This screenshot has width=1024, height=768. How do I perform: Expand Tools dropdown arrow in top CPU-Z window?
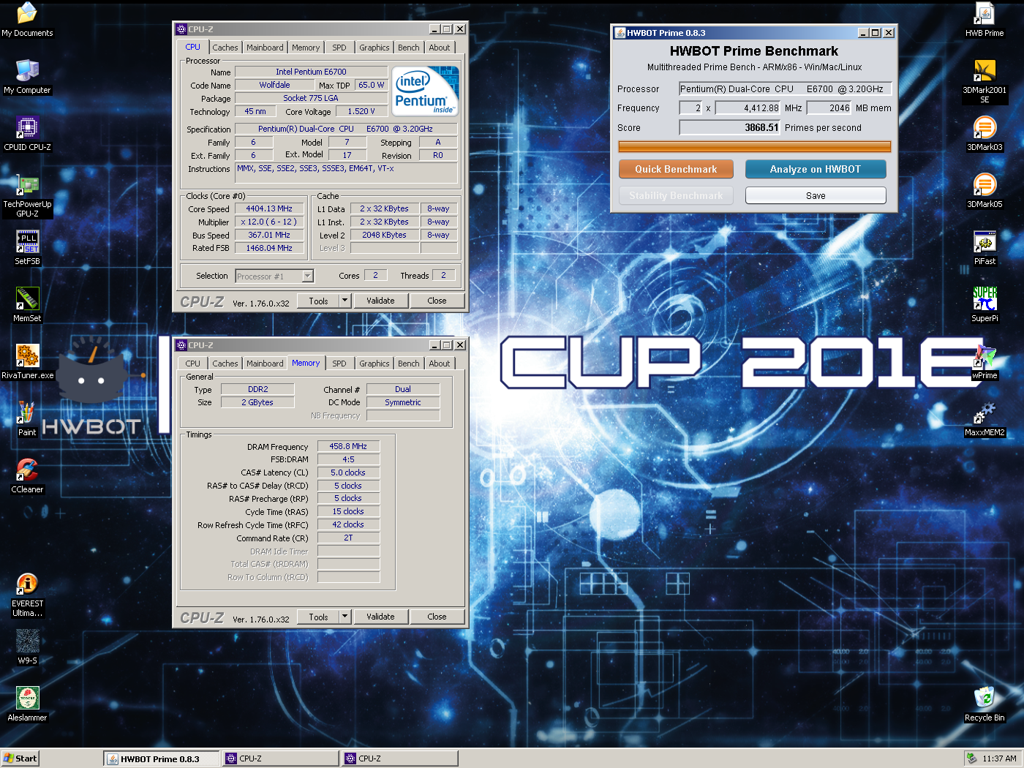[345, 301]
